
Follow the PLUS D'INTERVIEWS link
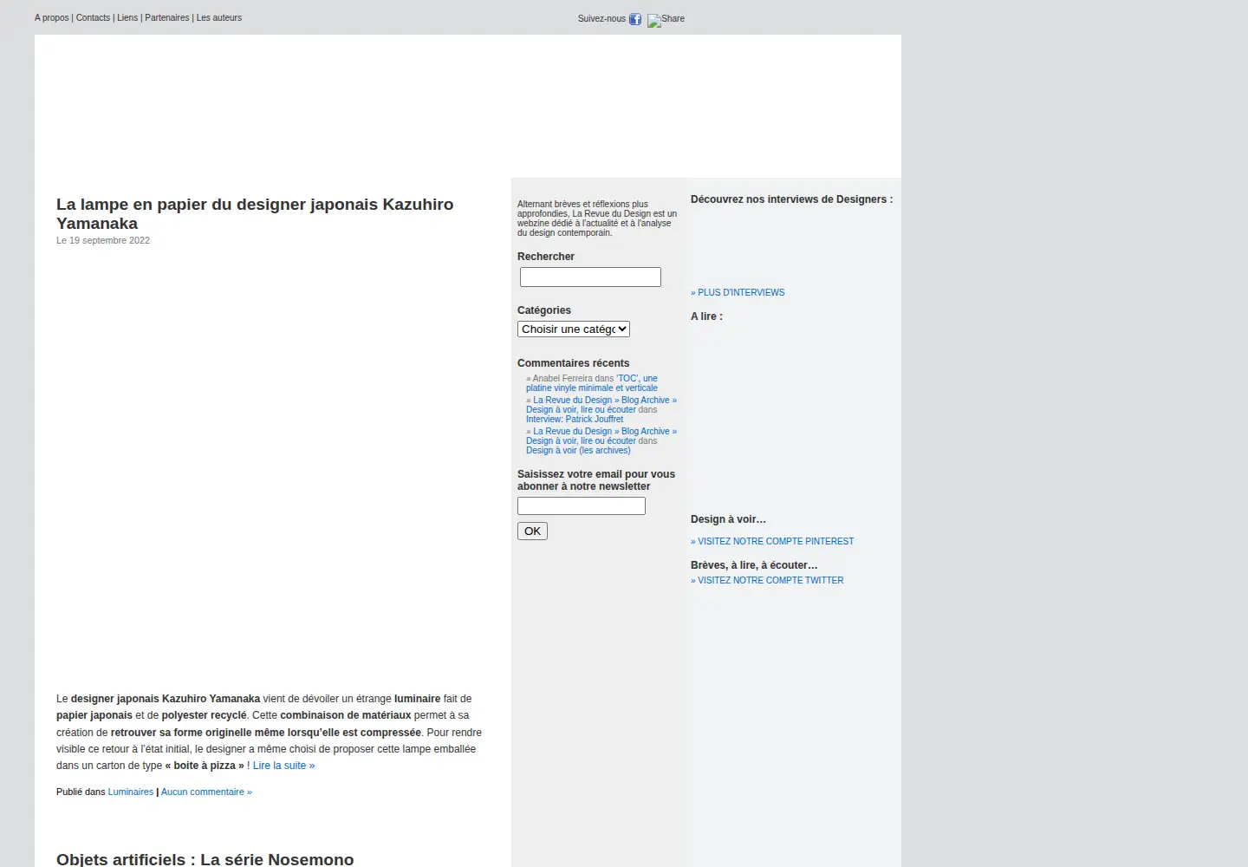pyautogui.click(x=738, y=292)
